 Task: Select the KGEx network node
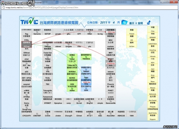[x=110, y=32]
